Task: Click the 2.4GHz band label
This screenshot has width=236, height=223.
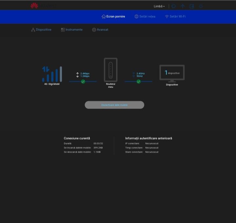Action: [x=141, y=74]
